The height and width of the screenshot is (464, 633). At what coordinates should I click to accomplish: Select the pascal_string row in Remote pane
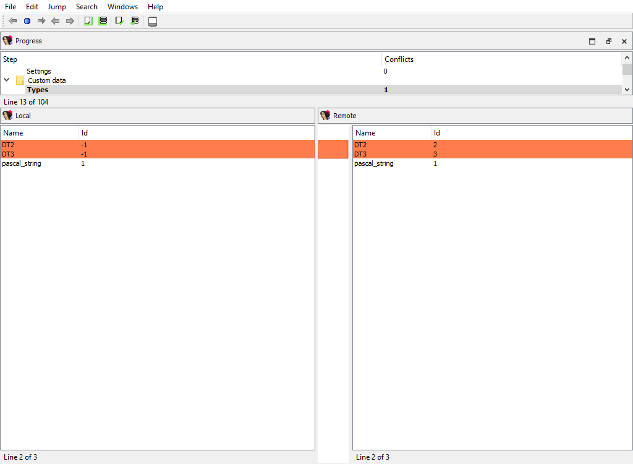(x=373, y=164)
